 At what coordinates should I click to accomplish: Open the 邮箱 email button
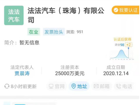click(102, 86)
